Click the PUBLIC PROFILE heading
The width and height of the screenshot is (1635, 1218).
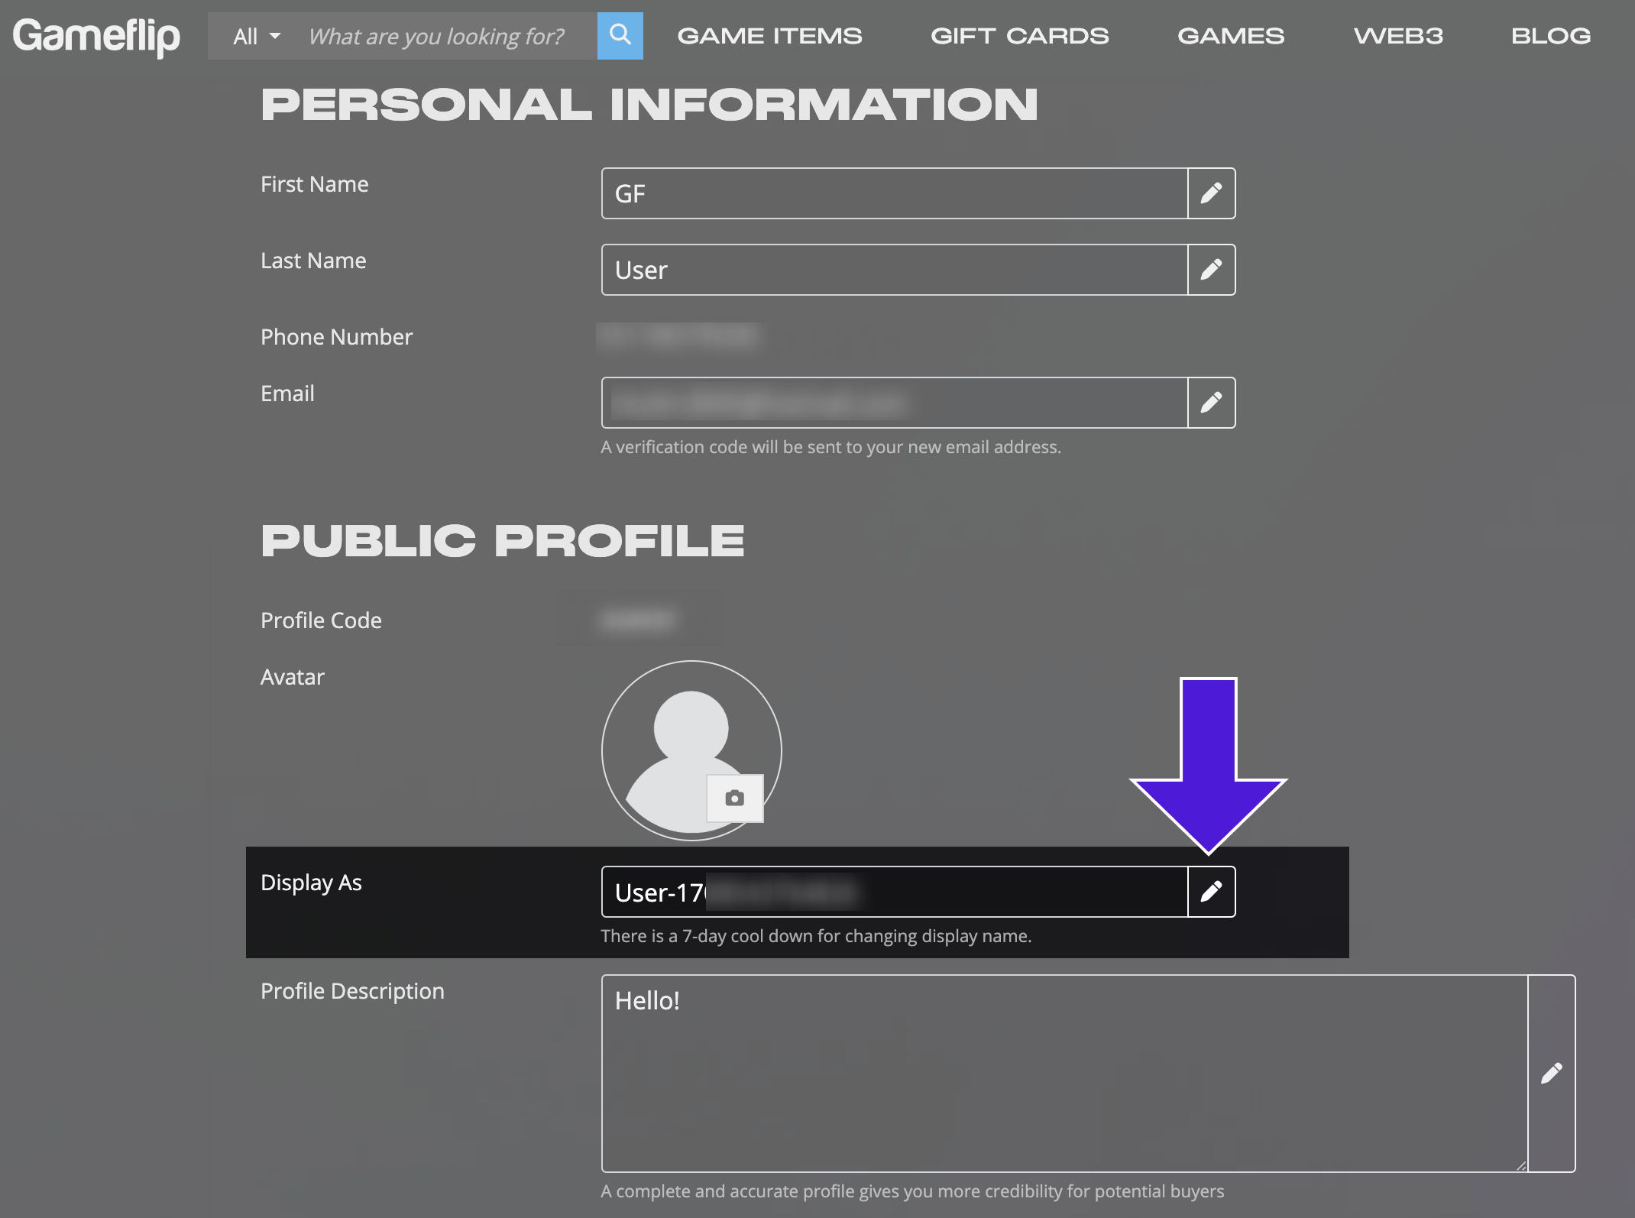(503, 541)
